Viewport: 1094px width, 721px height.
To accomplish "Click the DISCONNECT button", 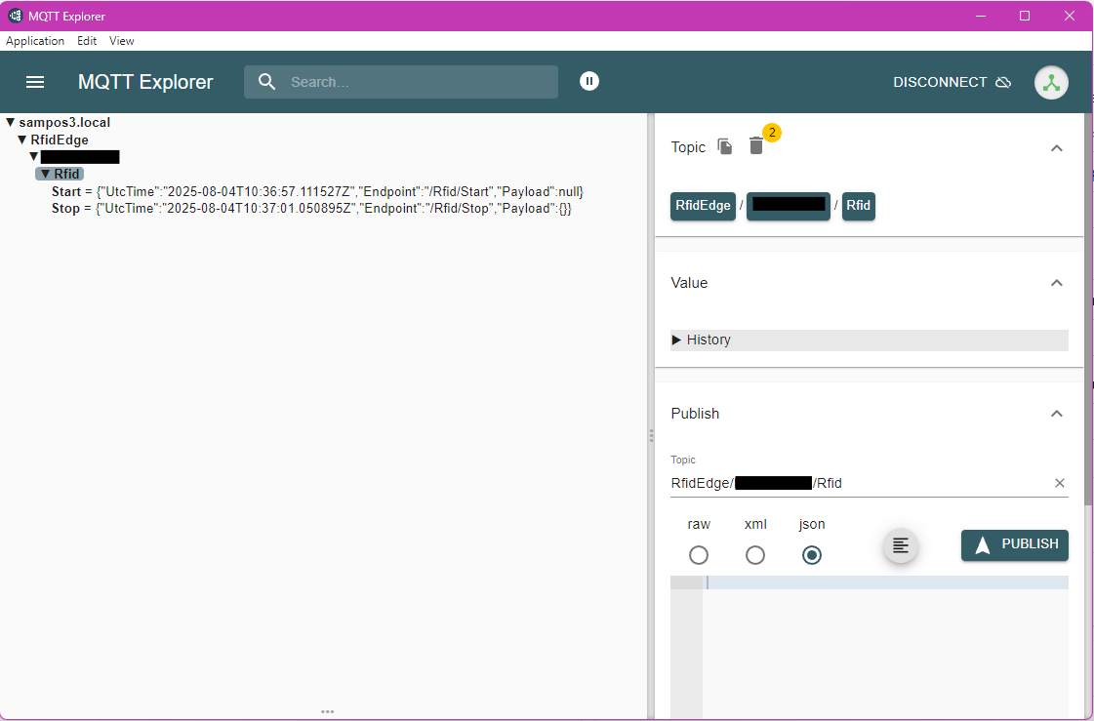I will click(x=952, y=82).
